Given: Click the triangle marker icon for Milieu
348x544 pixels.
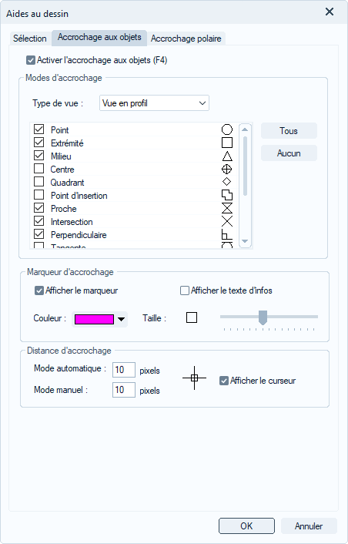Looking at the screenshot, I should point(227,156).
